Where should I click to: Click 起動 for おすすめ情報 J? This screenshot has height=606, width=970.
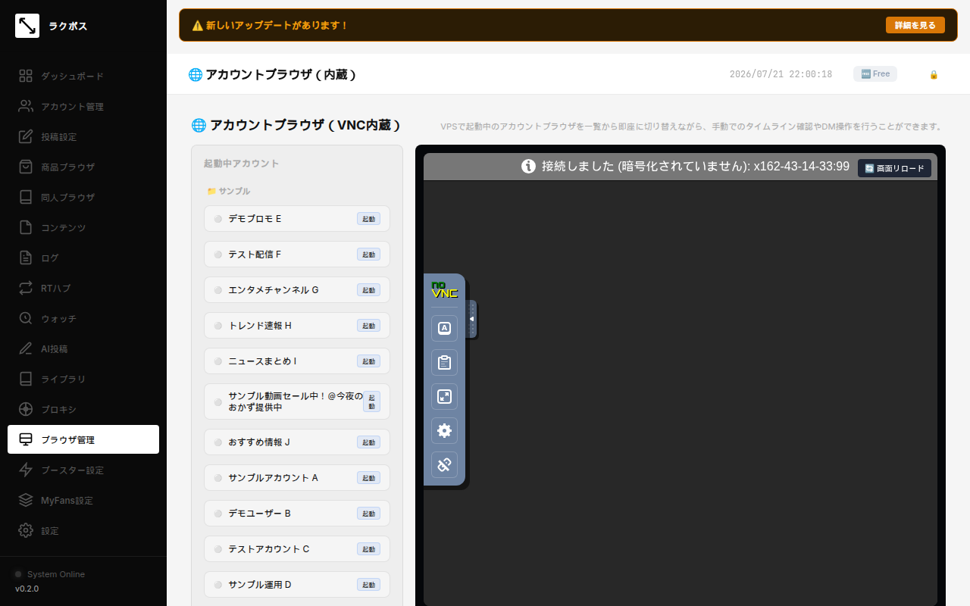tap(369, 442)
